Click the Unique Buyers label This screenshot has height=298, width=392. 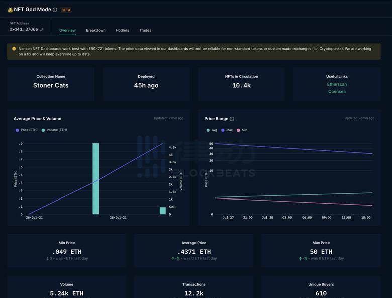click(x=321, y=284)
